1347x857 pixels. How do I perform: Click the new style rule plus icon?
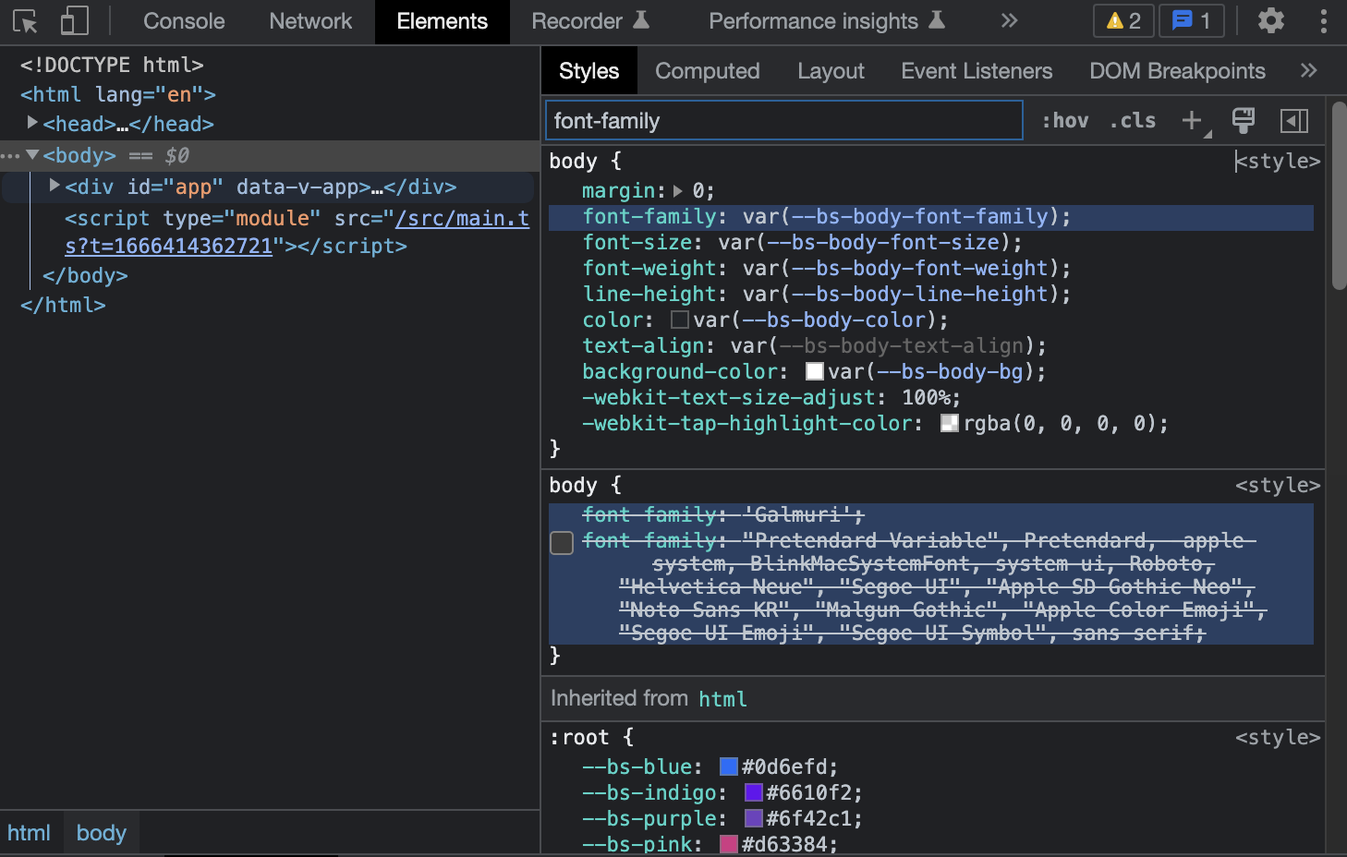coord(1192,120)
